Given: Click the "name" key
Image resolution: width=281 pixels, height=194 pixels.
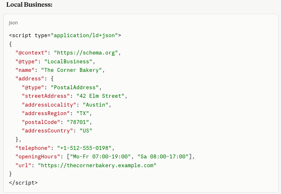Looking at the screenshot, I should tap(25, 70).
